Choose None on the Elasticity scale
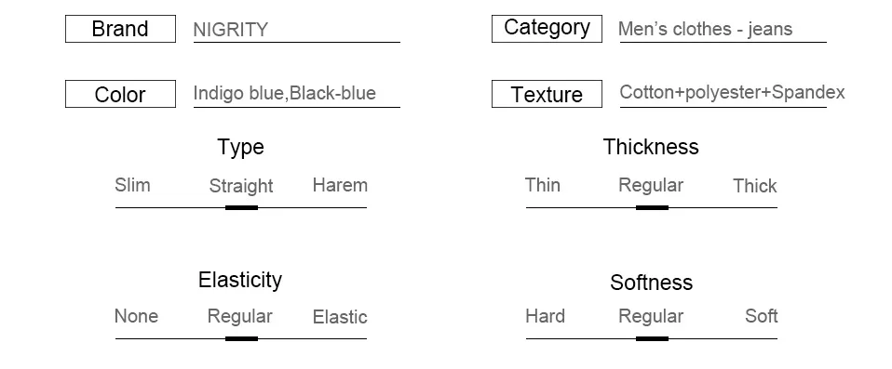Image resolution: width=892 pixels, height=369 pixels. point(137,316)
